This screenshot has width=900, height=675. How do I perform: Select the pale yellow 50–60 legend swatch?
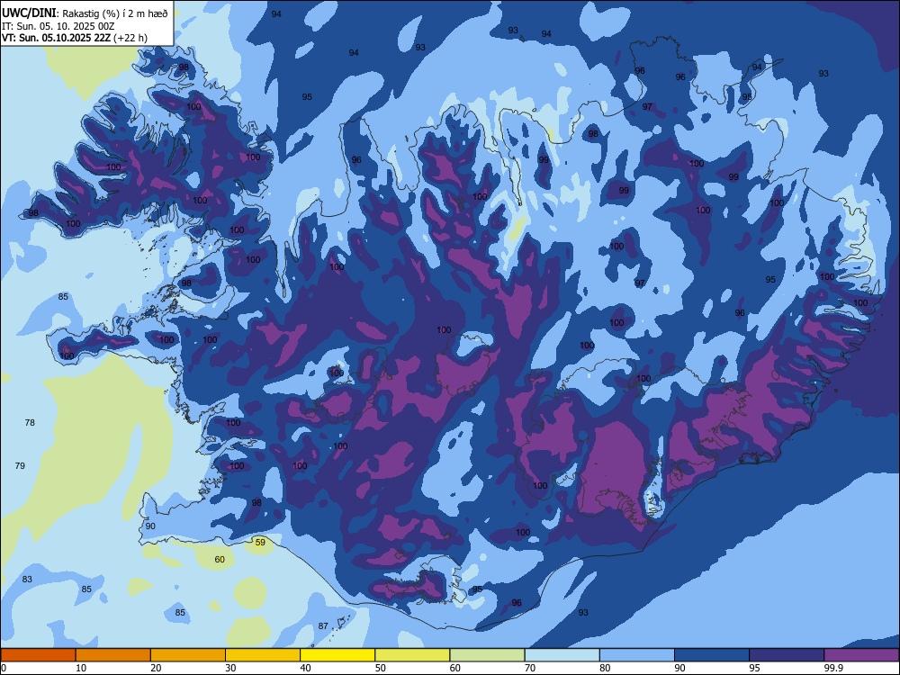[412, 655]
